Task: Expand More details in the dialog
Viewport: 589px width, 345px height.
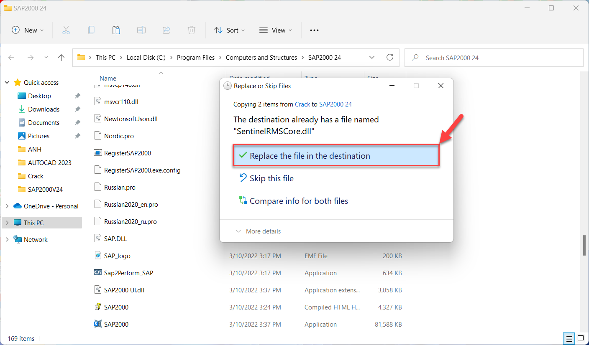Action: [x=258, y=231]
